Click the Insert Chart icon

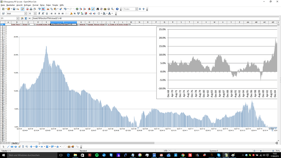point(89,9)
